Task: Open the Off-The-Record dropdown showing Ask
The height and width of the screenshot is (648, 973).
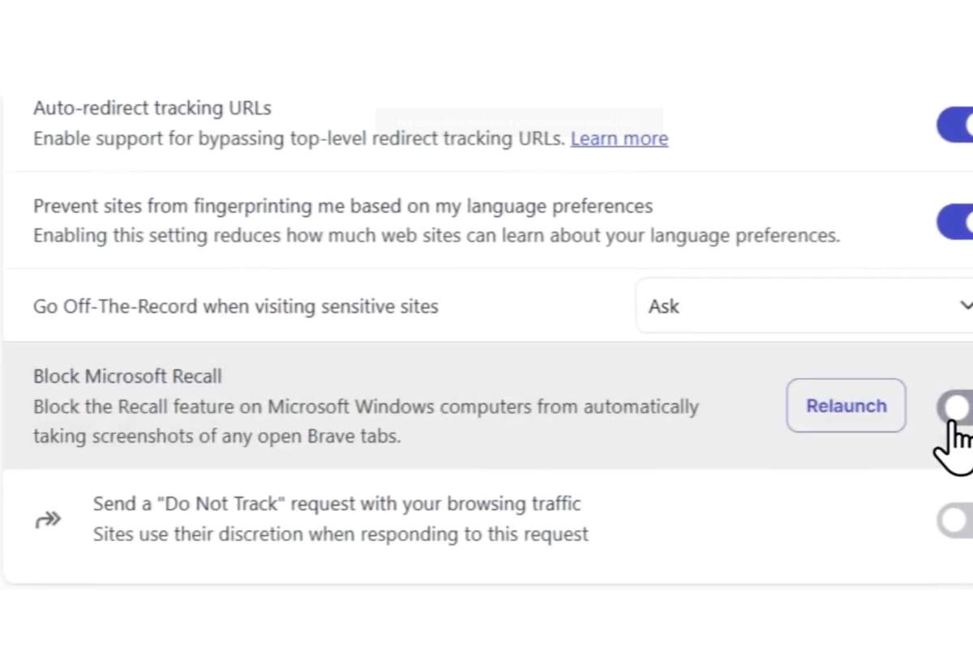Action: pyautogui.click(x=803, y=306)
